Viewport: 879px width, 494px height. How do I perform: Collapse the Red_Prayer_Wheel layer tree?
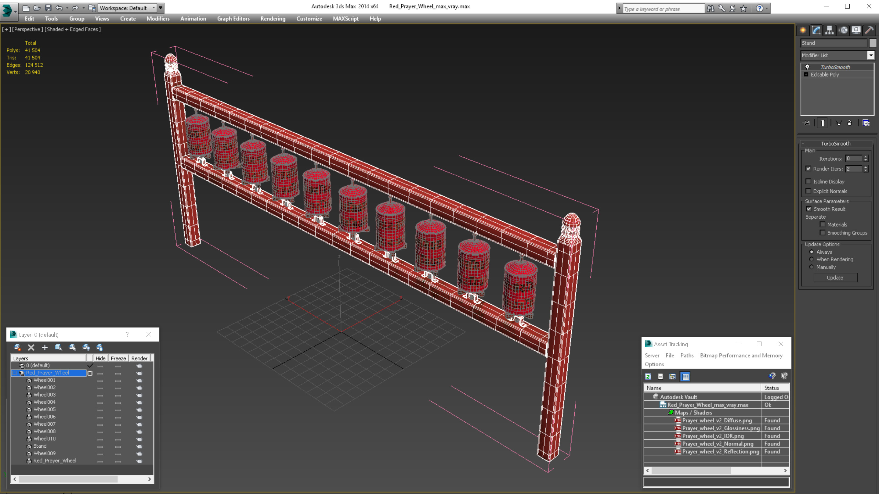[x=14, y=373]
